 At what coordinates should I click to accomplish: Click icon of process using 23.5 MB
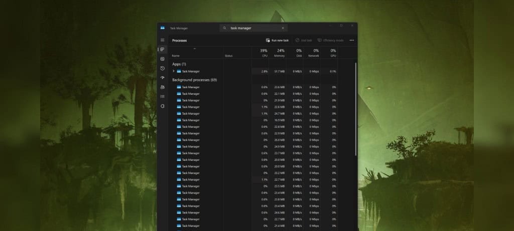point(179,186)
